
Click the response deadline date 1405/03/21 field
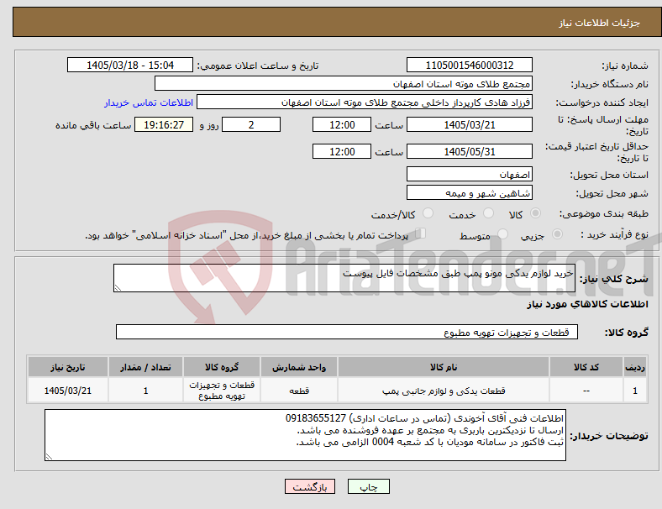[469, 125]
